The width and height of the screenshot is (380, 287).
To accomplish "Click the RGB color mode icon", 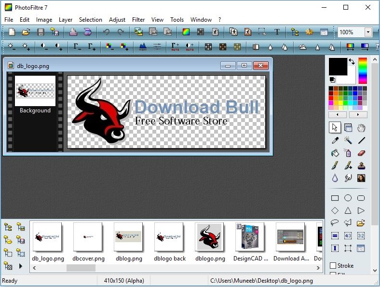I will (x=186, y=32).
